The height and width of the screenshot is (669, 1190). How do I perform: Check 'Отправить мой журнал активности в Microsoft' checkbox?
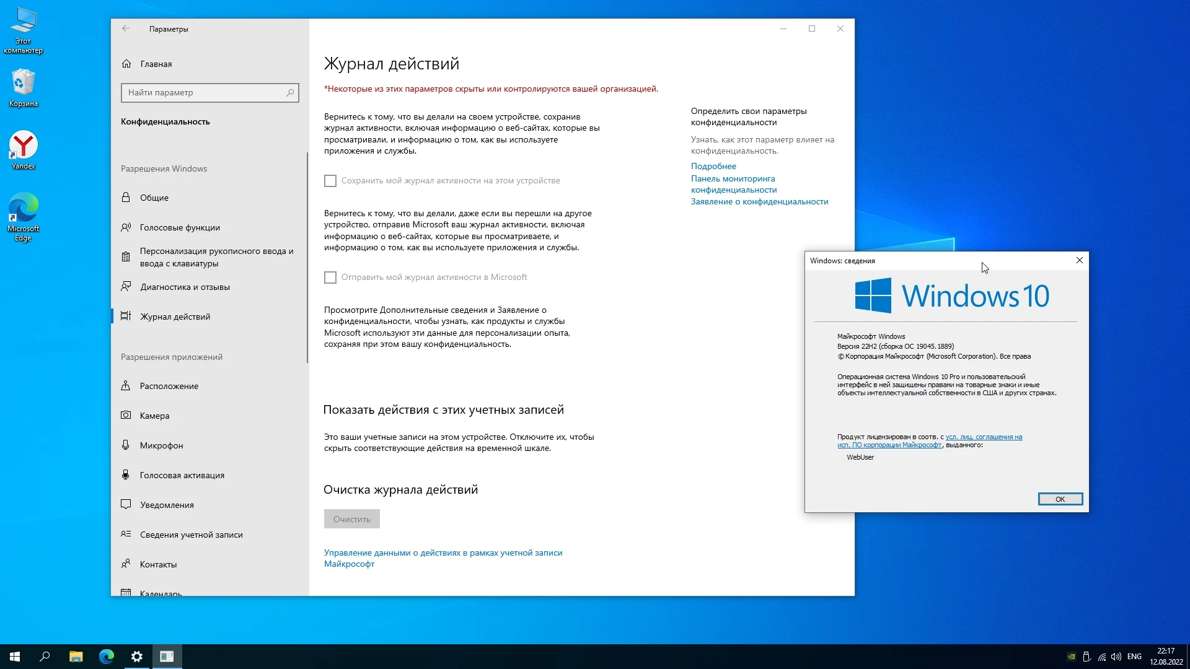330,278
